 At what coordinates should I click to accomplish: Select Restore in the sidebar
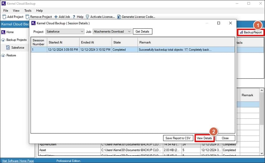[x=11, y=55]
